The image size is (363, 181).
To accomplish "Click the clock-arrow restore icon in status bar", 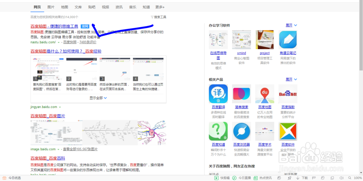I will pyautogui.click(x=279, y=178).
